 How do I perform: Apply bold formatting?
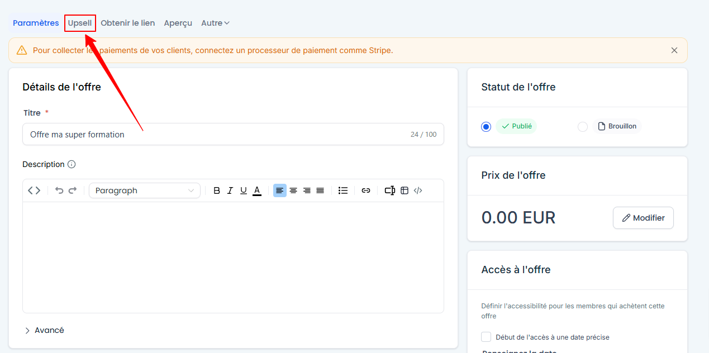pos(217,190)
